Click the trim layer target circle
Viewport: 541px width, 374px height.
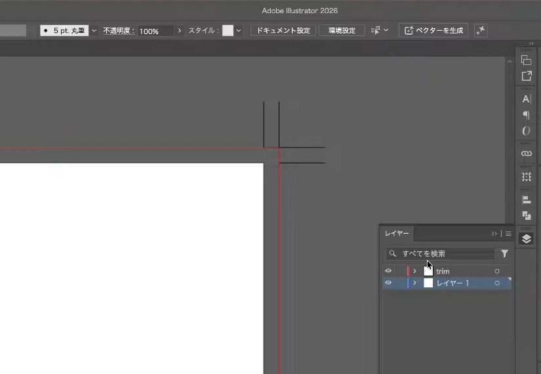click(497, 271)
